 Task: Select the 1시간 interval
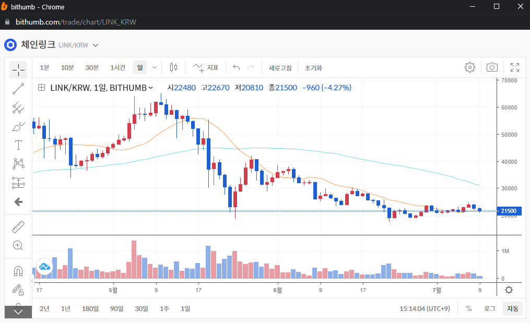(x=117, y=67)
